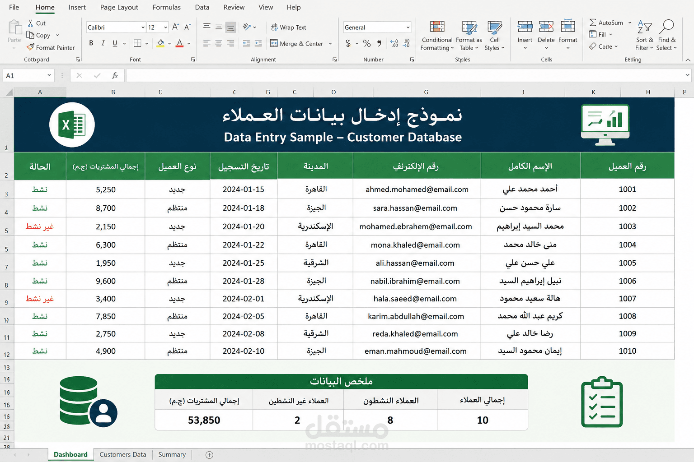This screenshot has height=462, width=694.
Task: Apply accounting currency format
Action: [x=348, y=43]
